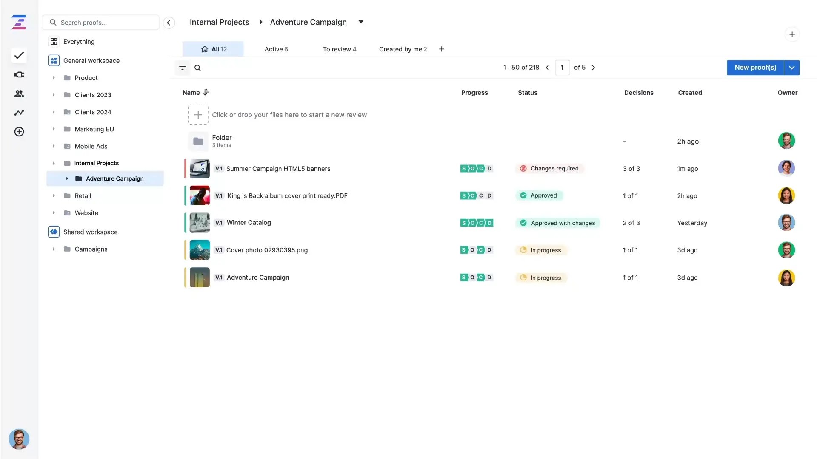The width and height of the screenshot is (817, 459).
Task: Click back chevron next to breadcrumb
Action: [169, 23]
